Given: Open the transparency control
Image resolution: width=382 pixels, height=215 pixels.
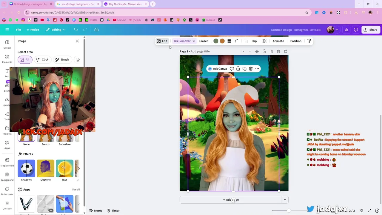Looking at the screenshot, I should [x=264, y=41].
